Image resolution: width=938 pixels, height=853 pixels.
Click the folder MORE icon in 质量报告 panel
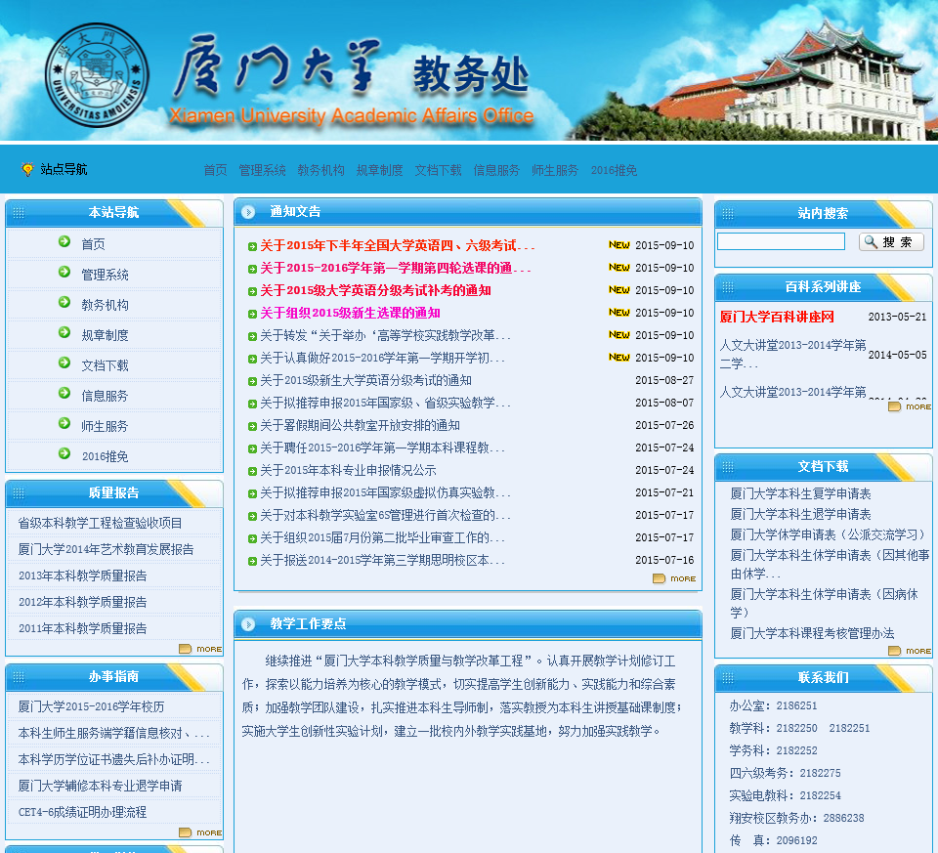[200, 649]
